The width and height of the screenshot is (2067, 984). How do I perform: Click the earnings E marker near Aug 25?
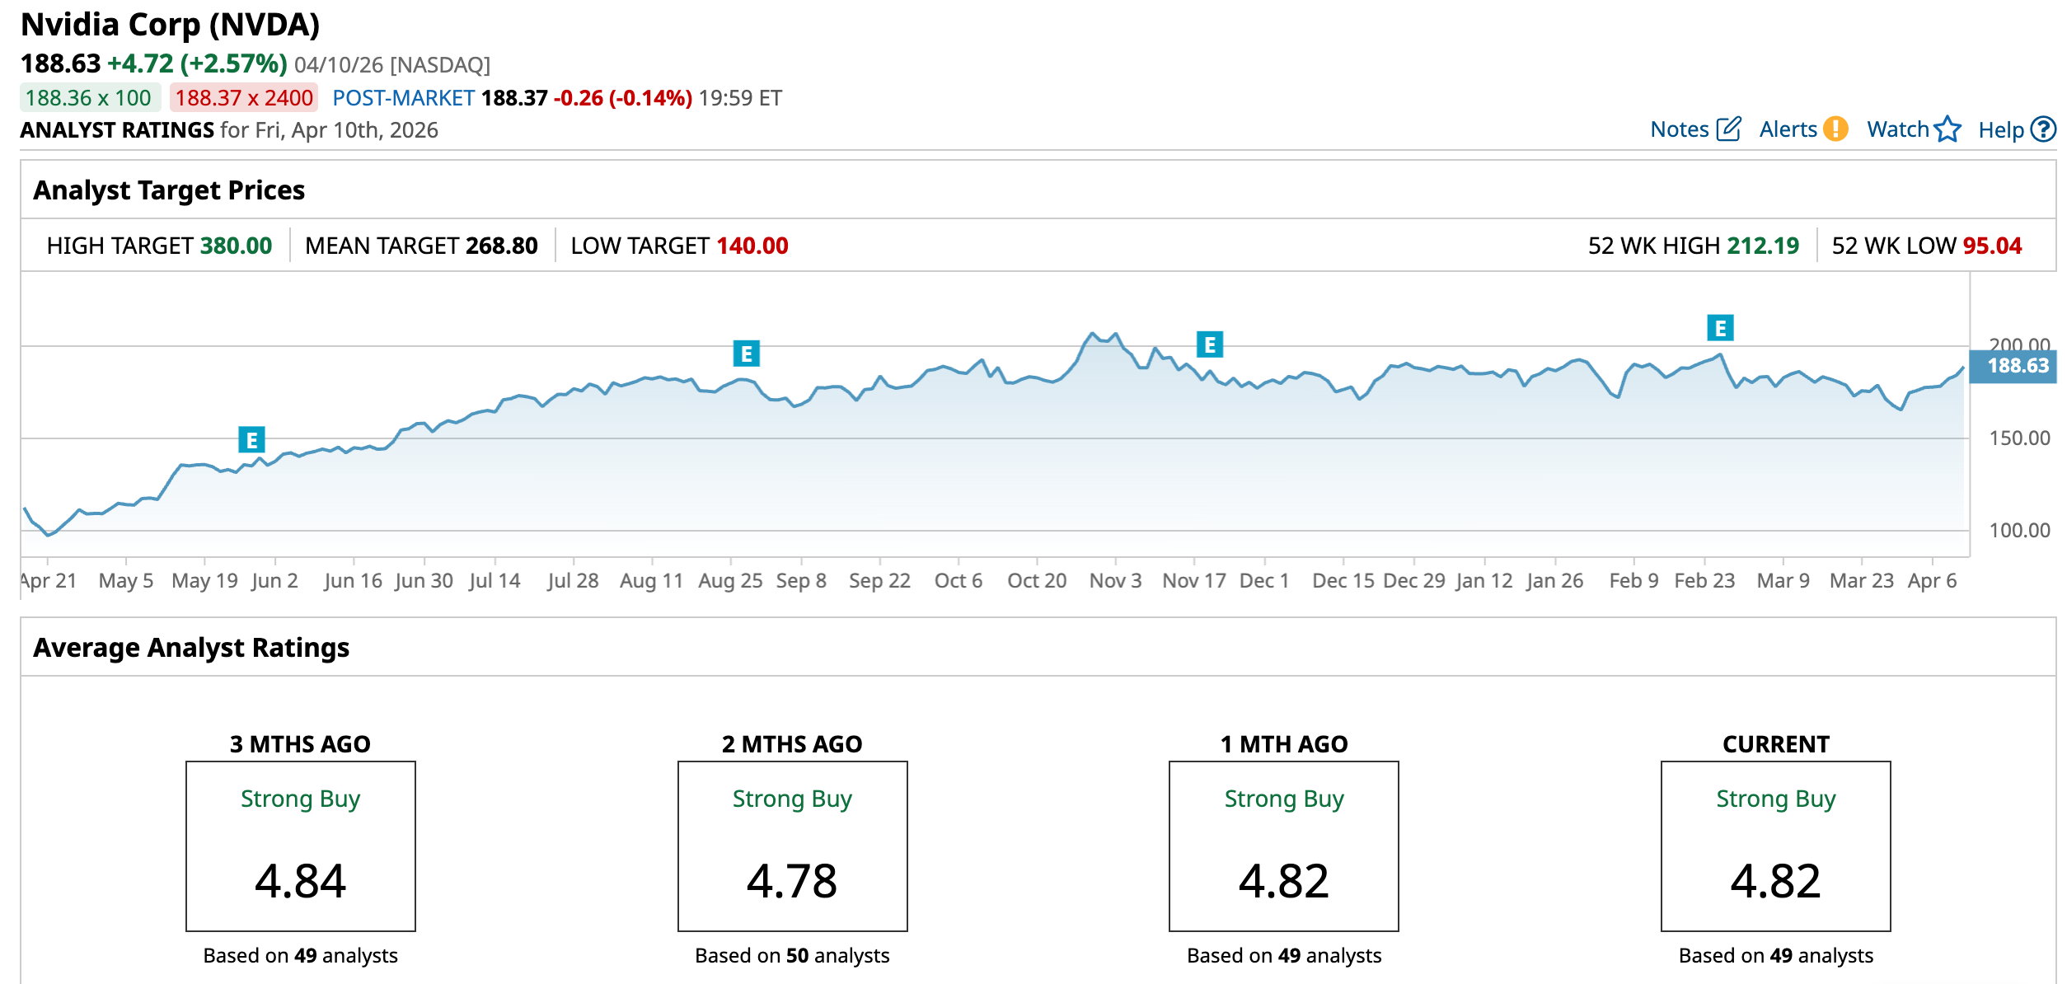(746, 354)
